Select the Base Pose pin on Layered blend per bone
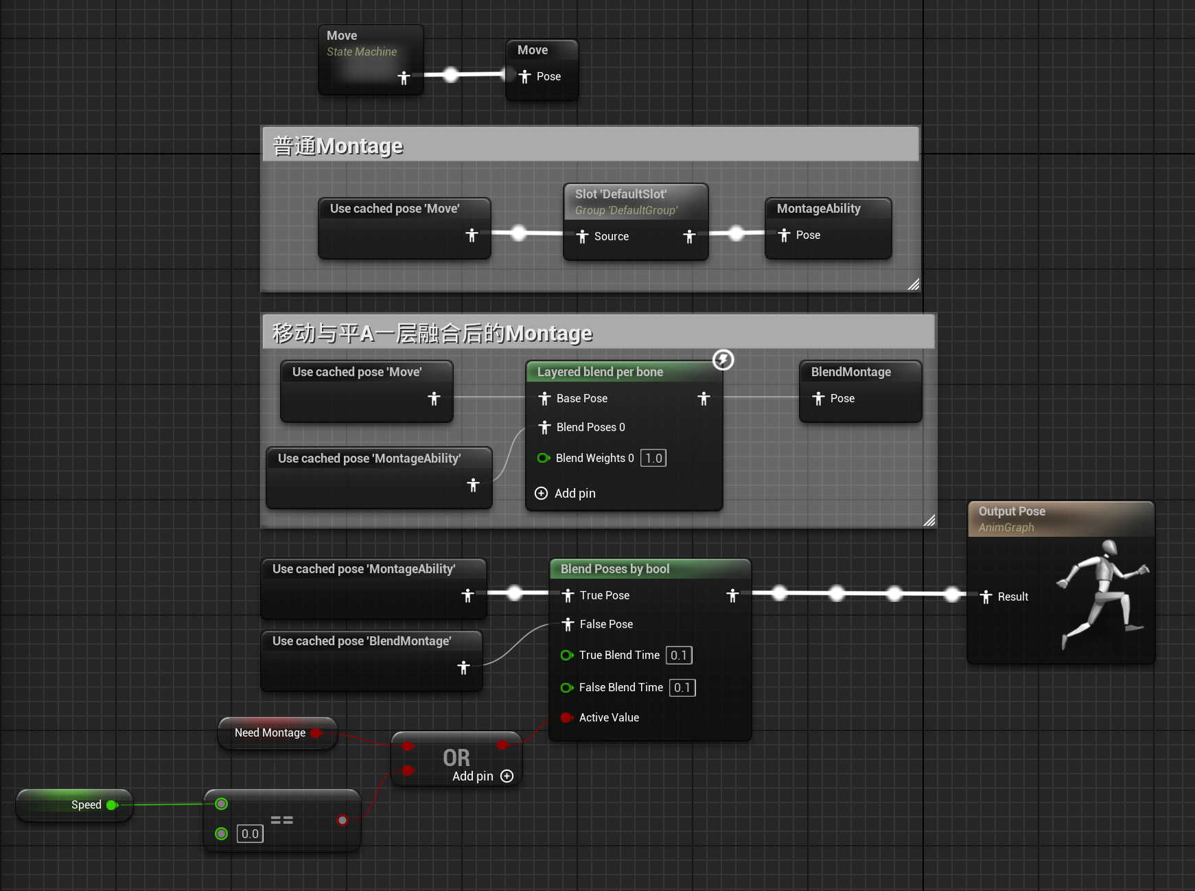The height and width of the screenshot is (891, 1195). click(545, 398)
